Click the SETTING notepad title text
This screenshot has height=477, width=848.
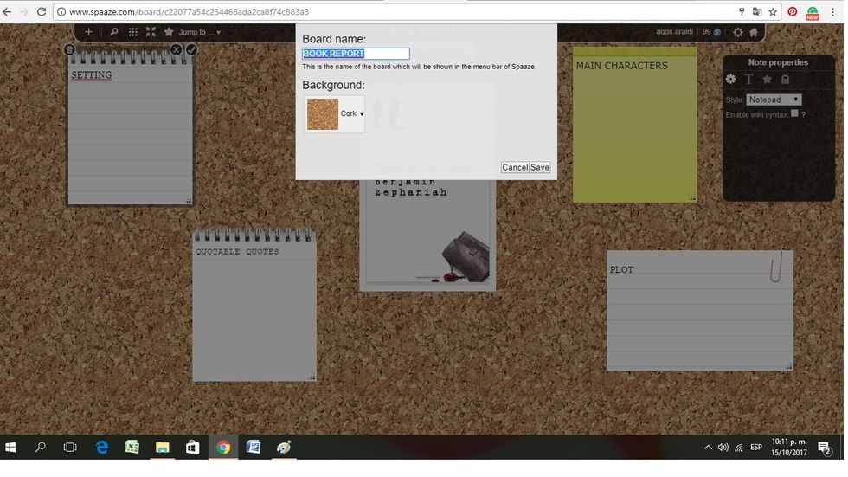pos(92,75)
